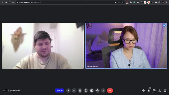Open Chrome's three-dot menu
The height and width of the screenshot is (95, 169).
pyautogui.click(x=167, y=2)
